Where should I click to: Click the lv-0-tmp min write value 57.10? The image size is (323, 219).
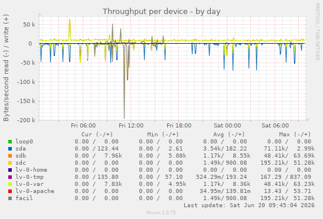174,177
